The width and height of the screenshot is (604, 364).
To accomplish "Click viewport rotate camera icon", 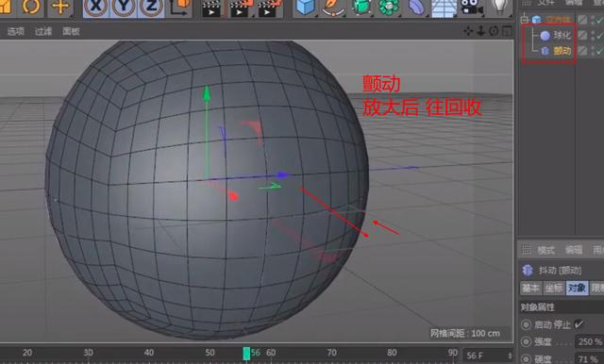I will [494, 31].
